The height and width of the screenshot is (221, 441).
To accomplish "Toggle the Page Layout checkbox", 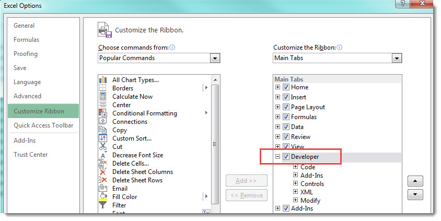I will [286, 107].
